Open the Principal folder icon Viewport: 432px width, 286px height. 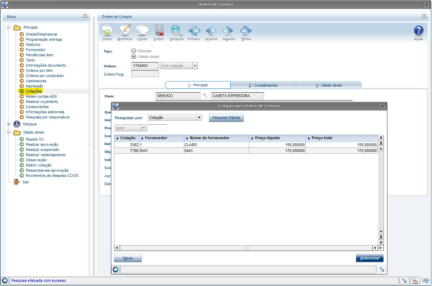pos(17,27)
